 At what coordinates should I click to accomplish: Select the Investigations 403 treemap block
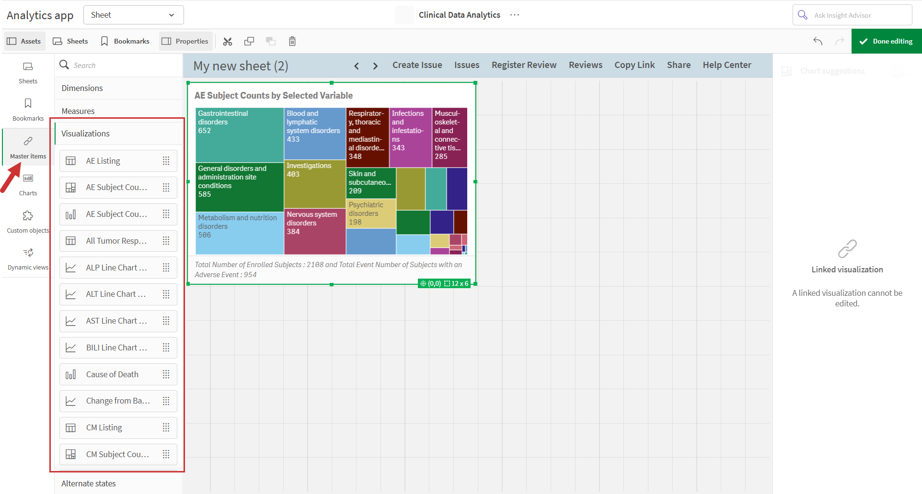pos(315,184)
